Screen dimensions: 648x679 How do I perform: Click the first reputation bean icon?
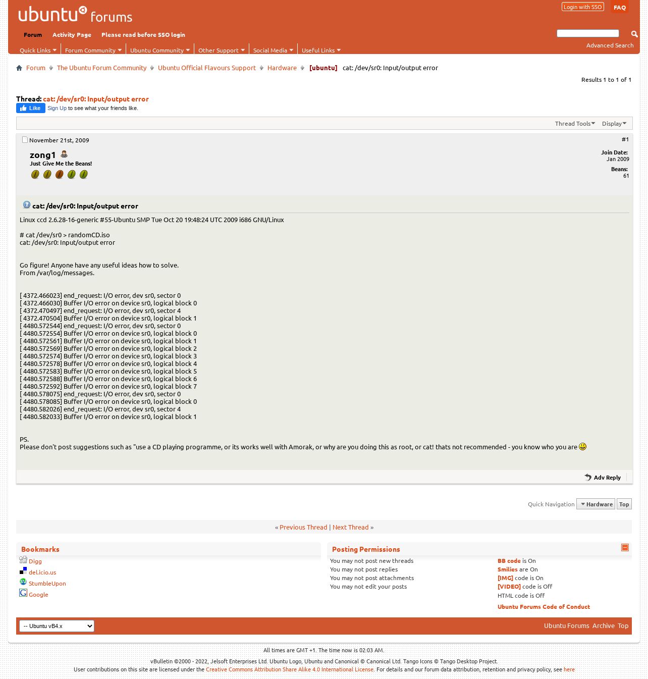[35, 175]
